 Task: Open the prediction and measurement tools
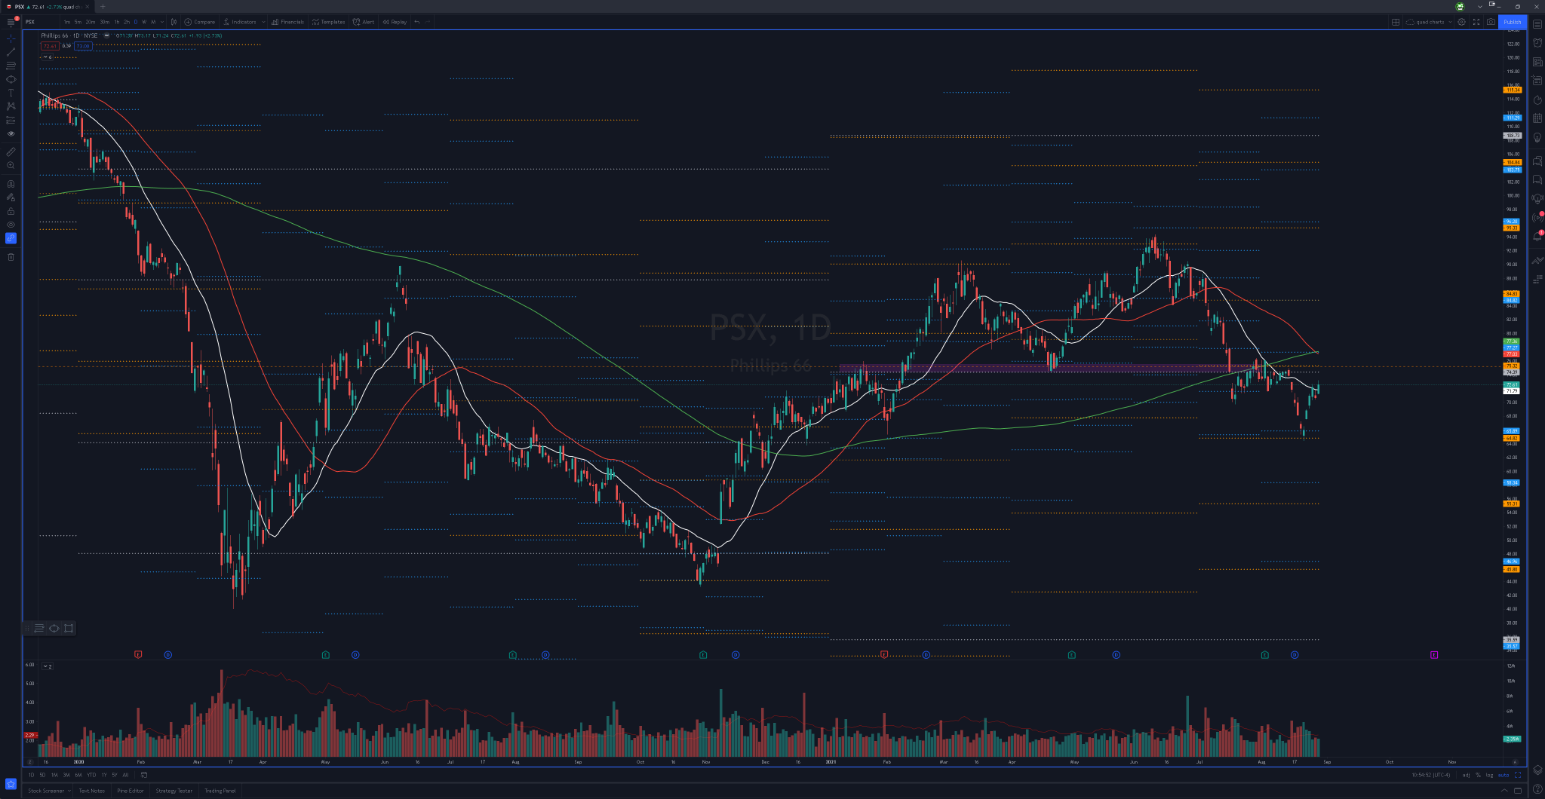tap(11, 120)
